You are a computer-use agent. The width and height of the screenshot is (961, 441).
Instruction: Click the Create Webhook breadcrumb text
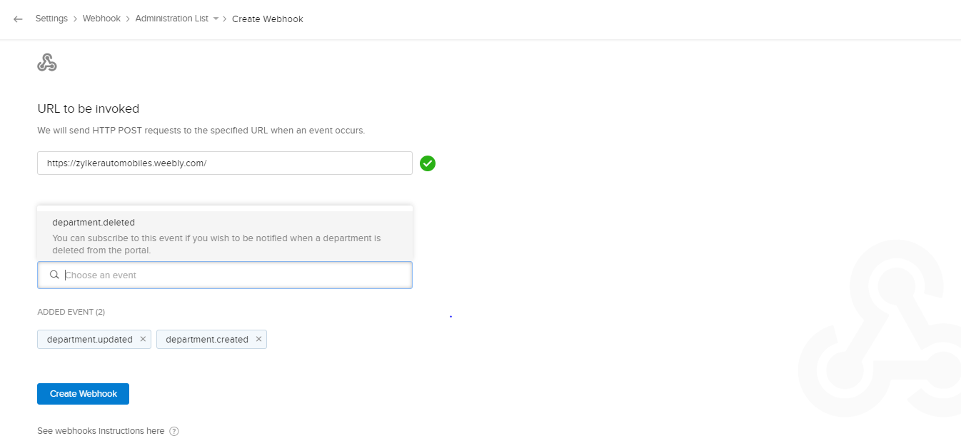coord(267,19)
